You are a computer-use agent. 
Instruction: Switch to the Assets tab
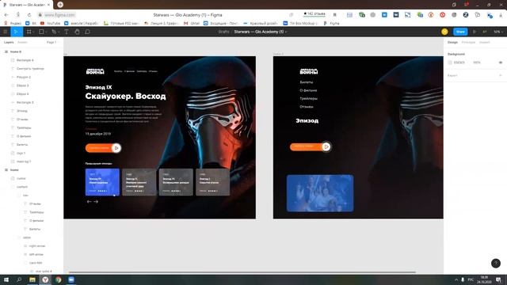pos(22,42)
